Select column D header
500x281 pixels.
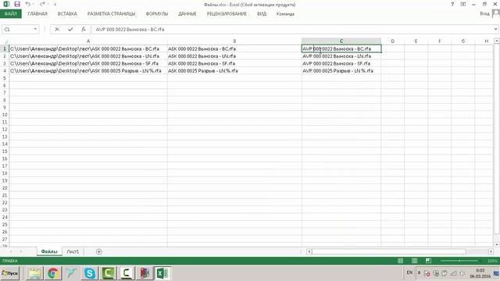click(392, 41)
